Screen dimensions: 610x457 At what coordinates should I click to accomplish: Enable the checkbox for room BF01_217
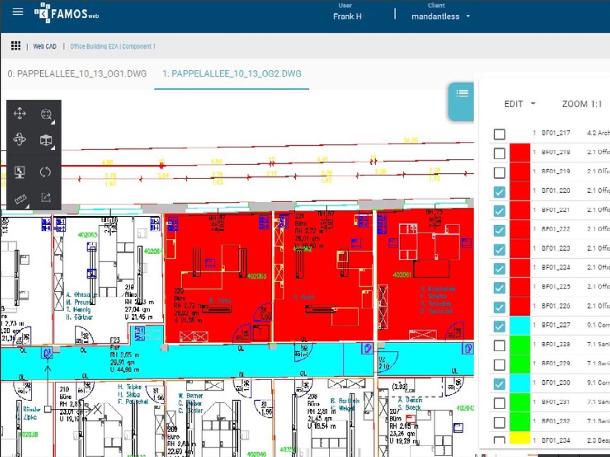click(x=499, y=134)
